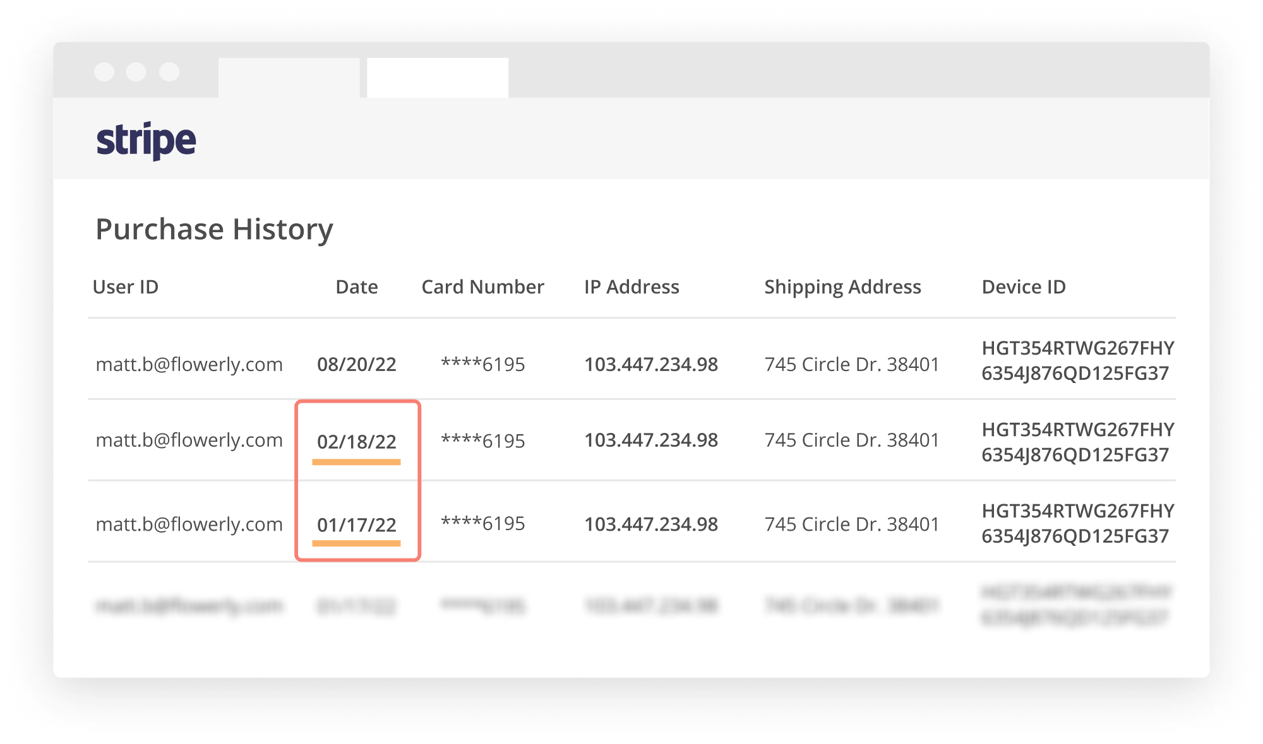Select the date 08/20/22
This screenshot has height=744, width=1263.
click(x=357, y=365)
